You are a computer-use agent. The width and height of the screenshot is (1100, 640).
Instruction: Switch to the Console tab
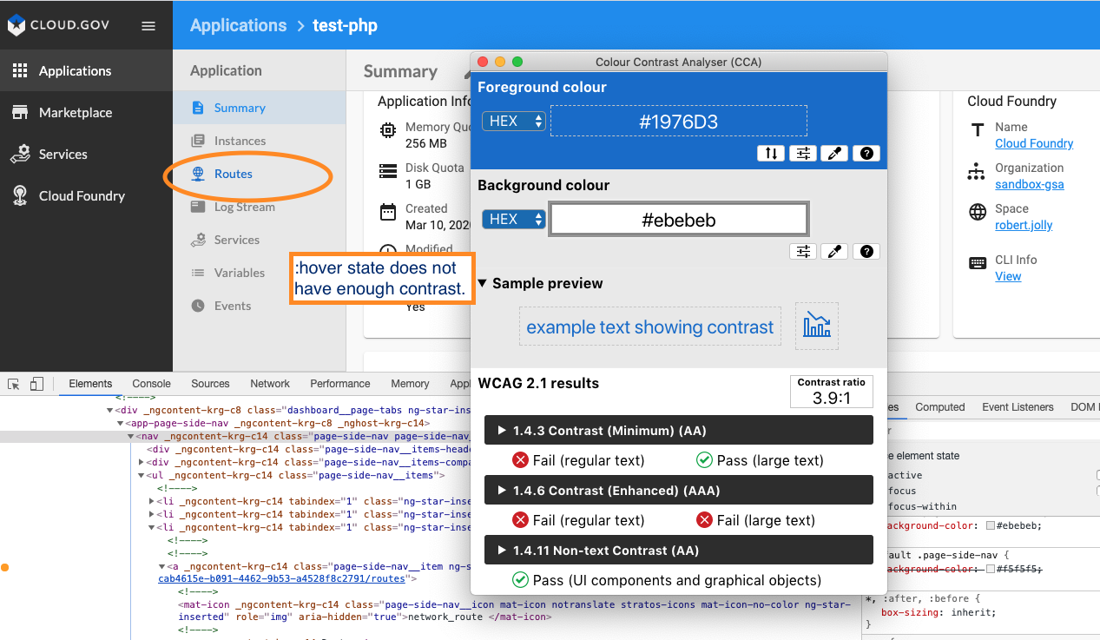pos(151,384)
